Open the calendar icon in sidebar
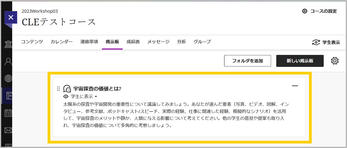Viewport: 347px width, 148px height. (x=8, y=113)
